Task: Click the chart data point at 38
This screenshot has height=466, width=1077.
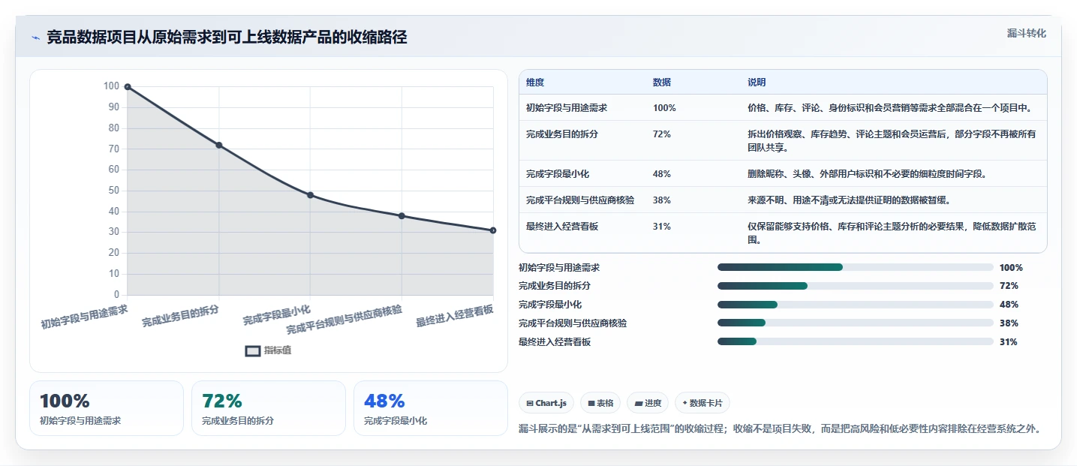Action: [x=402, y=216]
